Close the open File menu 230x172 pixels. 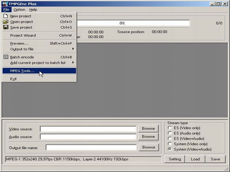[x=6, y=10]
